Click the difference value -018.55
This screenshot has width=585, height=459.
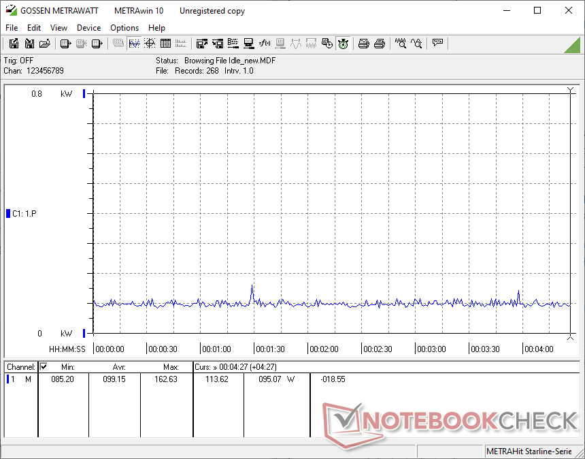(x=333, y=379)
